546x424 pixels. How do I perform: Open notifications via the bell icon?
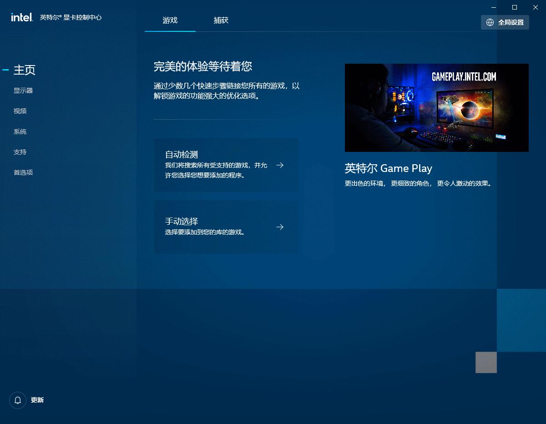18,400
